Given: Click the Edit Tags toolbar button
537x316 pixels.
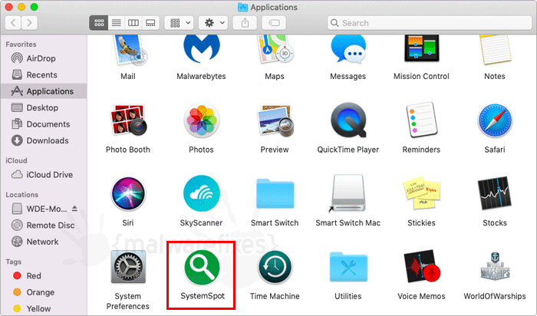Looking at the screenshot, I should (x=274, y=23).
